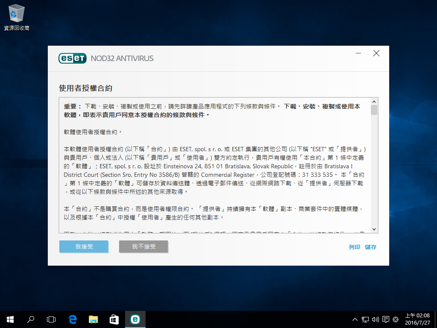The height and width of the screenshot is (328, 437).
Task: Click the 使用者授權合約 heading
Action: click(x=85, y=88)
